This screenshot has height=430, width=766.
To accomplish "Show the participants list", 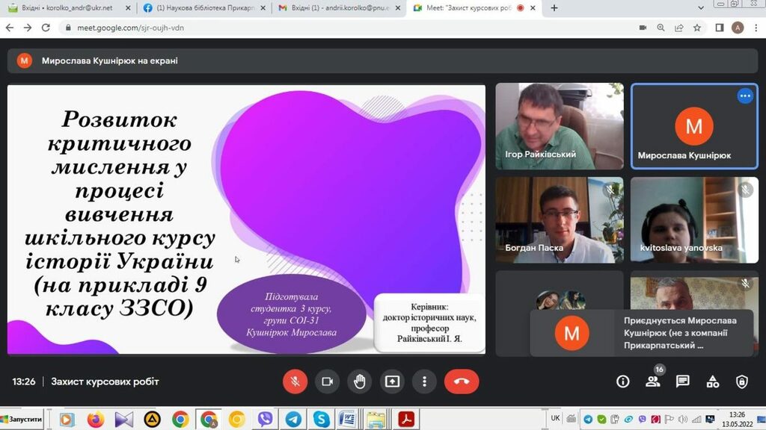I will [x=652, y=381].
